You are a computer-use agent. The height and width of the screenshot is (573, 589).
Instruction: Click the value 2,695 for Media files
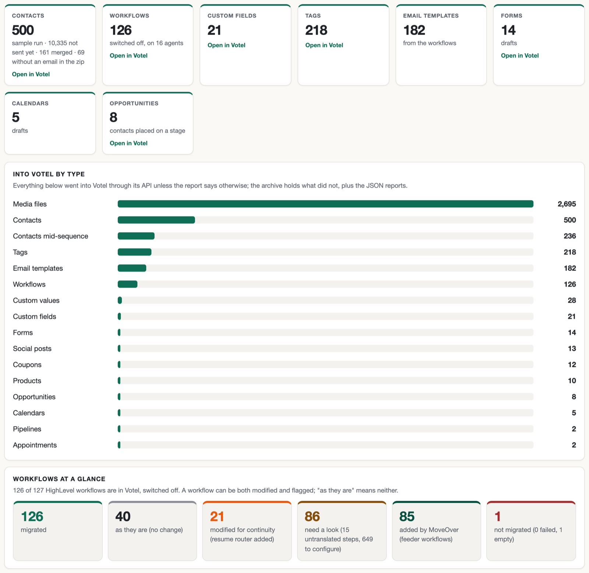(x=567, y=204)
